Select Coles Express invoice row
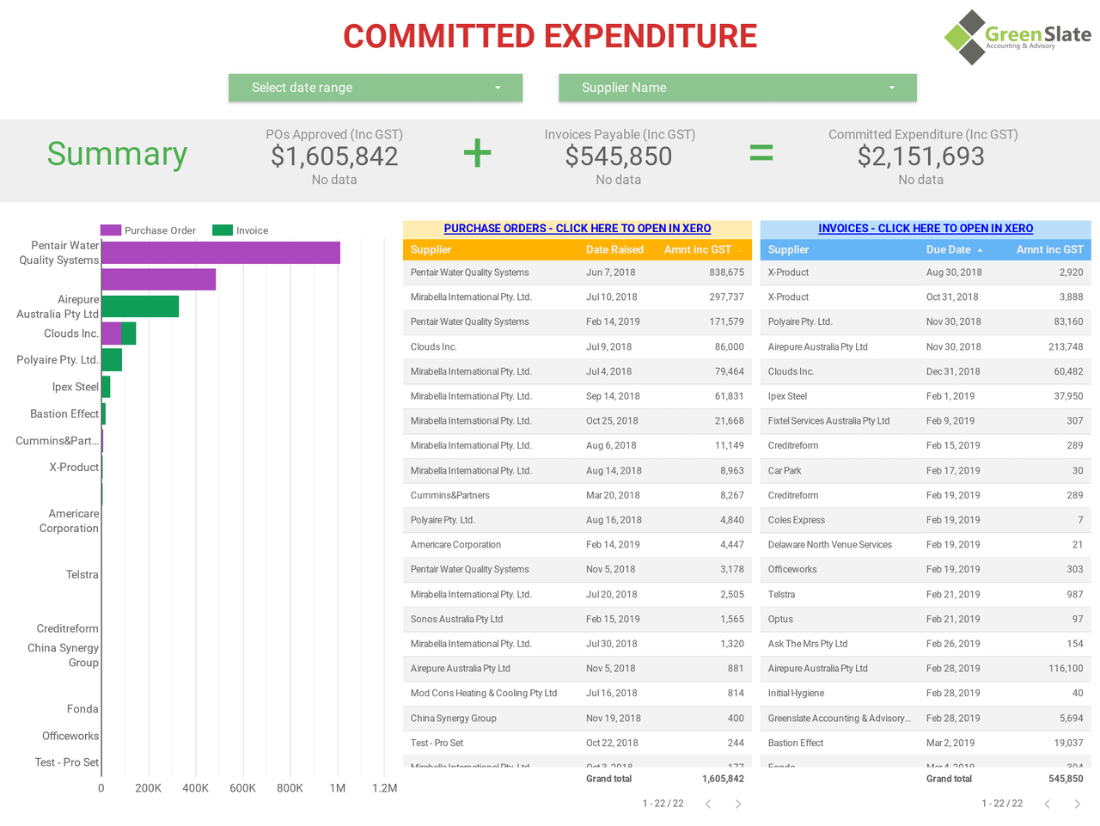This screenshot has height=826, width=1100. tap(926, 520)
